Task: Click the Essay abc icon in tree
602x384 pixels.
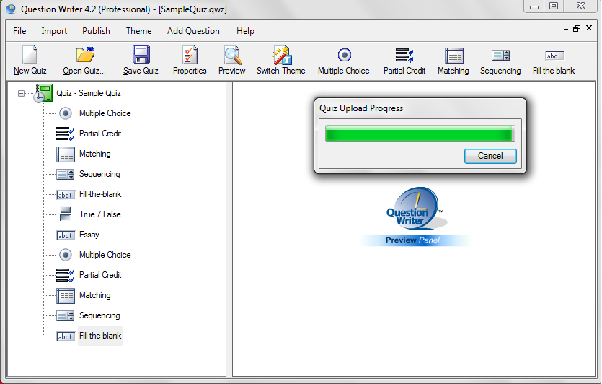Action: [66, 235]
